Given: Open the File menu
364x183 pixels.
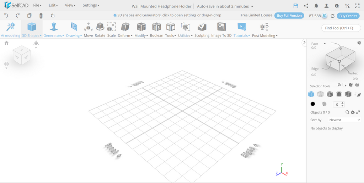Looking at the screenshot, I should tap(37, 5).
